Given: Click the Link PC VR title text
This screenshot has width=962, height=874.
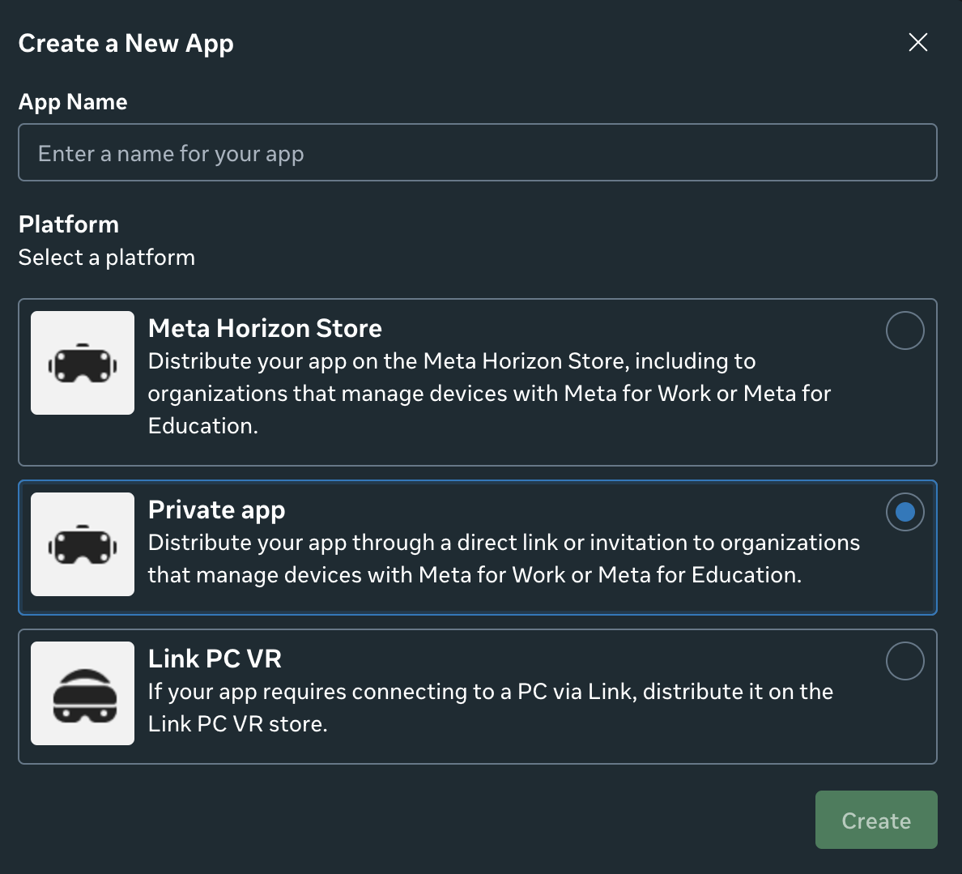Looking at the screenshot, I should pyautogui.click(x=215, y=659).
